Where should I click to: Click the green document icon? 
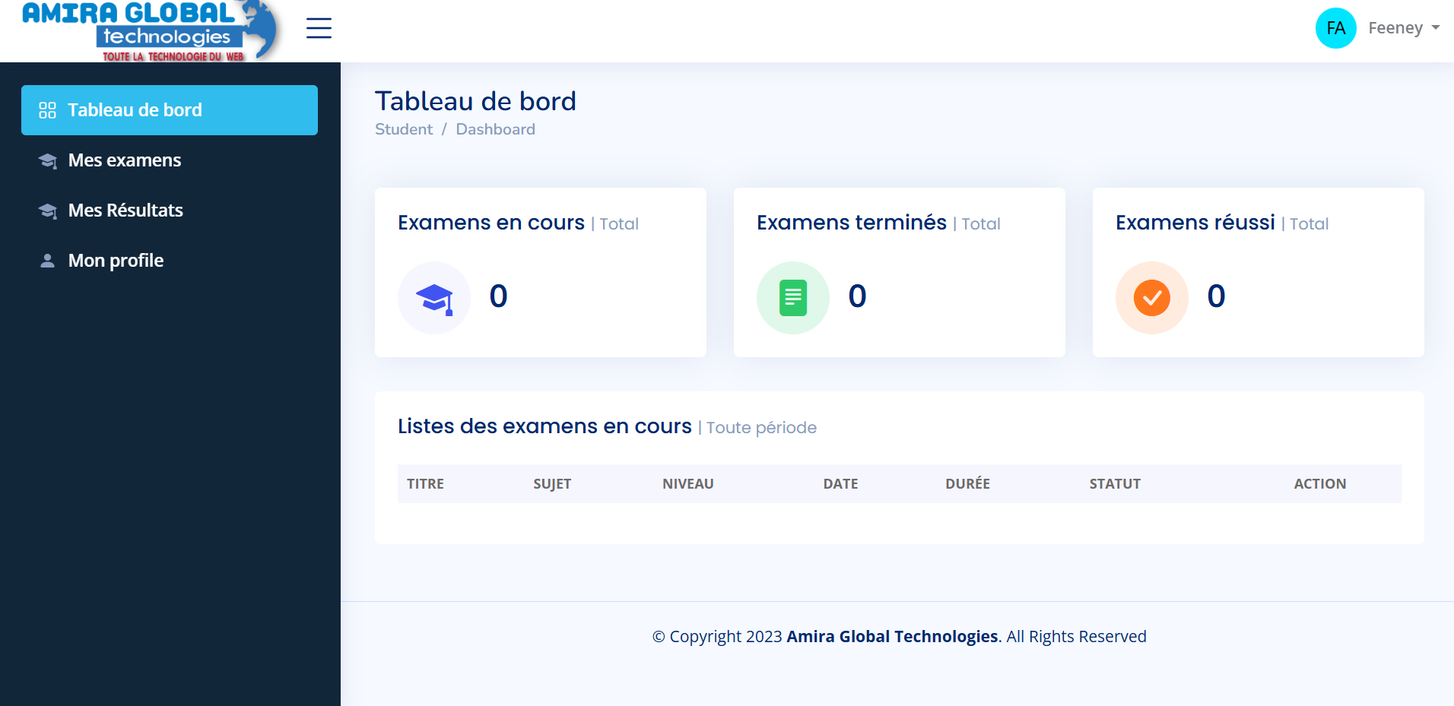tap(792, 298)
